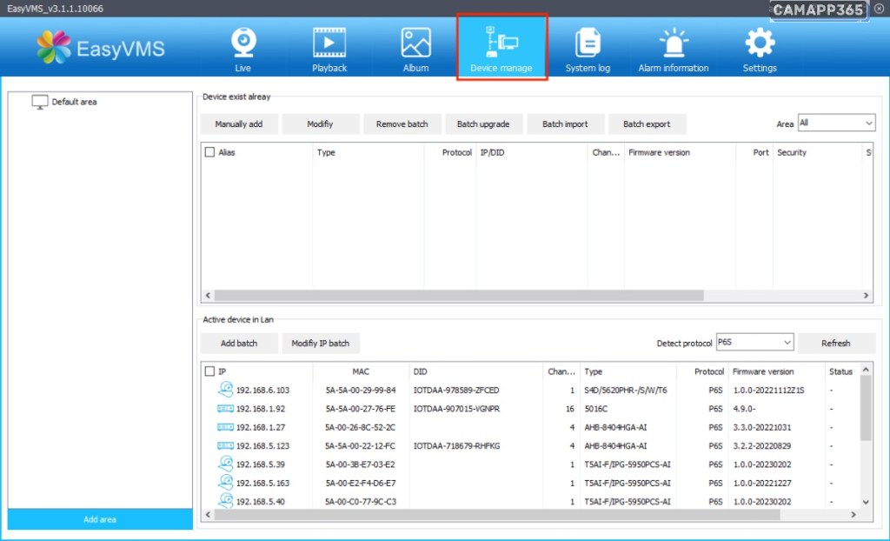Tick the IP select-all checkbox
The height and width of the screenshot is (541, 890).
[209, 371]
